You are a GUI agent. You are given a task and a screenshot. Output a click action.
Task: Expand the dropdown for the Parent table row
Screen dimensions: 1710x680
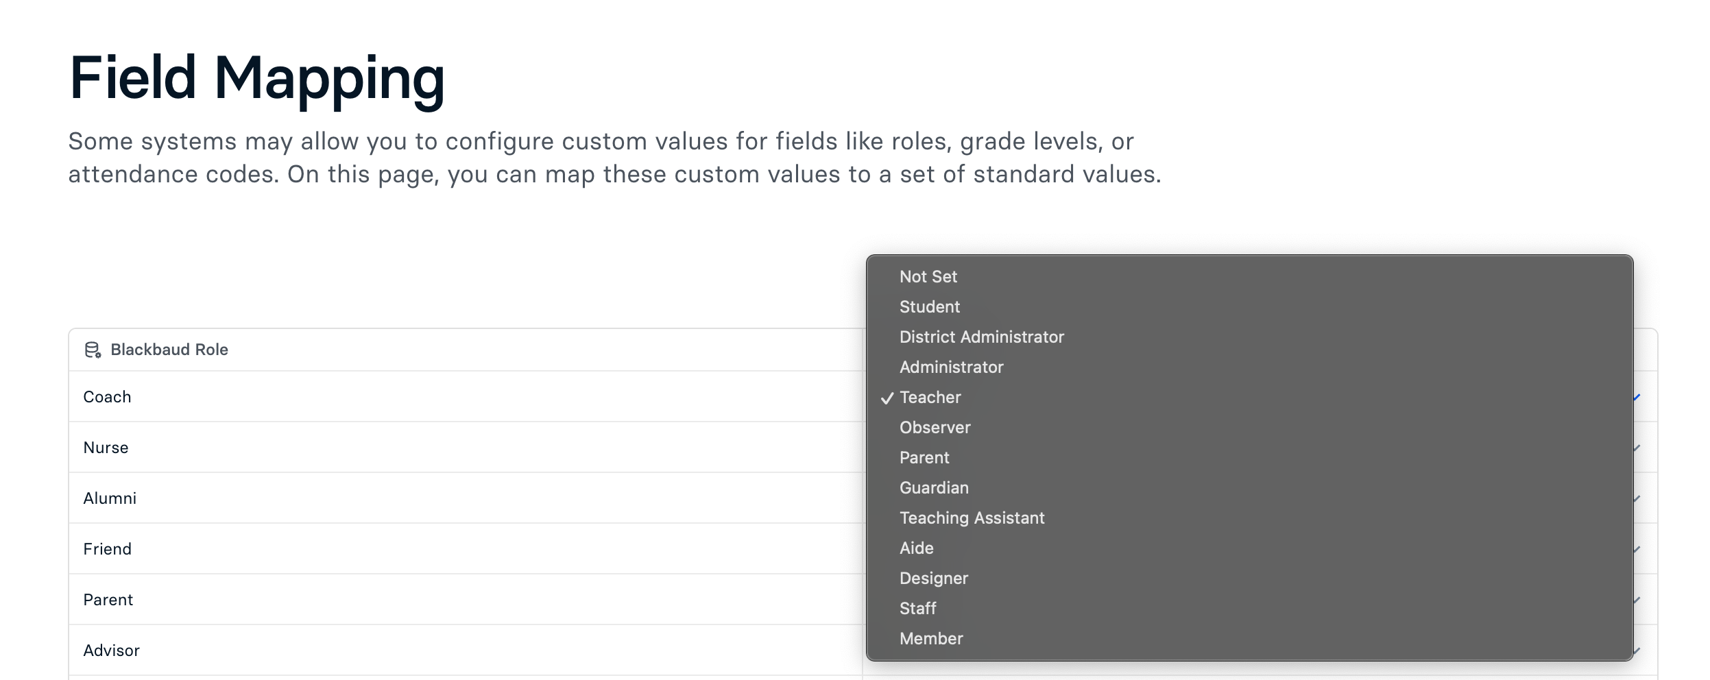[1637, 600]
